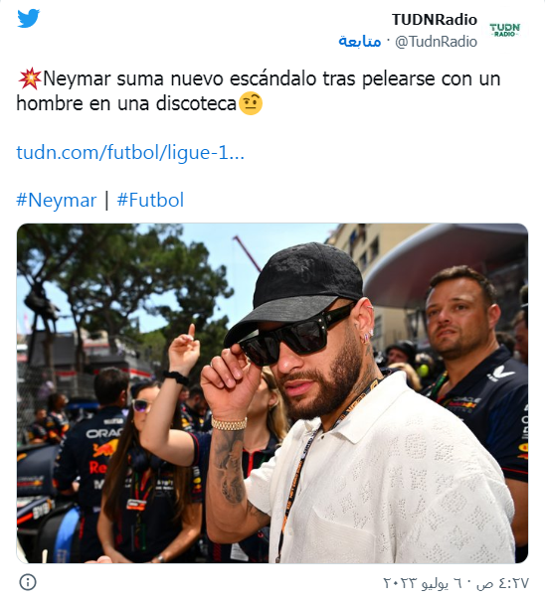545x601 pixels.
Task: Click the Twitter bird logo
Action: pyautogui.click(x=29, y=18)
